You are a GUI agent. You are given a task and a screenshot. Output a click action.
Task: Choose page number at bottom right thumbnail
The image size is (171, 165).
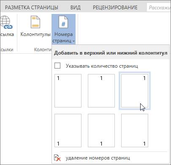(135, 130)
